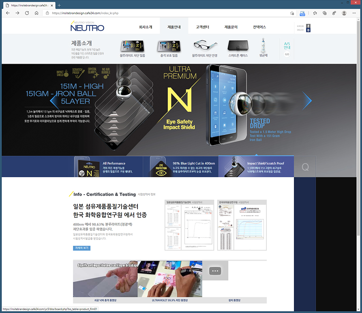Close the insitebrandesign.cafe24 tab
Image resolution: width=362 pixels, height=313 pixels.
pyautogui.click(x=52, y=5)
